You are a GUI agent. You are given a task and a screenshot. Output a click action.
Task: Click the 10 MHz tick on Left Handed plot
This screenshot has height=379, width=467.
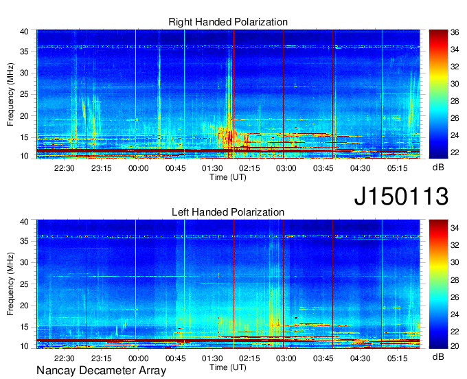tap(24, 346)
